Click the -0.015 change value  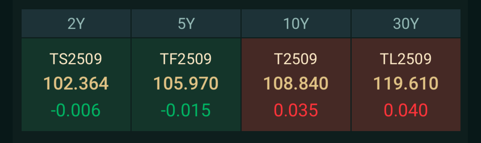tap(186, 110)
